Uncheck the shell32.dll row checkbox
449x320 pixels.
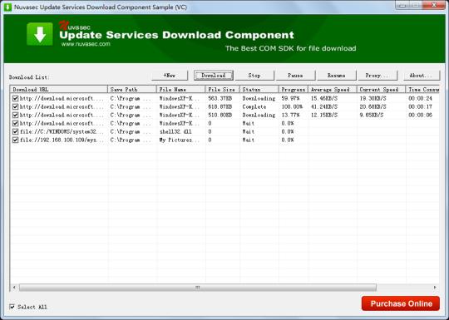point(15,131)
